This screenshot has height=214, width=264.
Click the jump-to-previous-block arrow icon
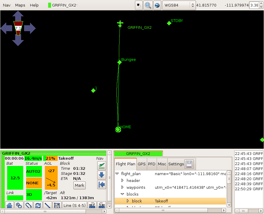pyautogui.click(x=101, y=184)
